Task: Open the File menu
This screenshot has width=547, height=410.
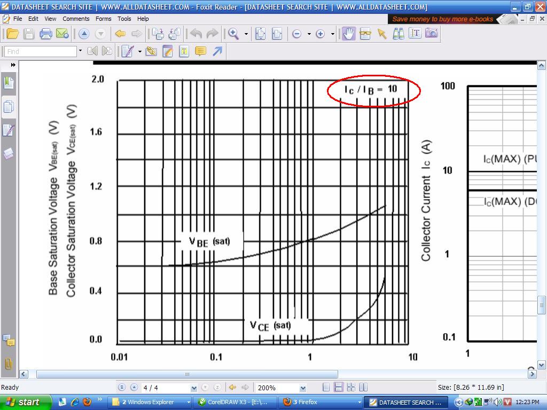Action: tap(18, 19)
